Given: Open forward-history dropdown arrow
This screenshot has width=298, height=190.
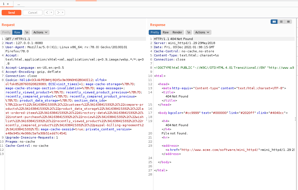Looking at the screenshot, I should [x=62, y=13].
